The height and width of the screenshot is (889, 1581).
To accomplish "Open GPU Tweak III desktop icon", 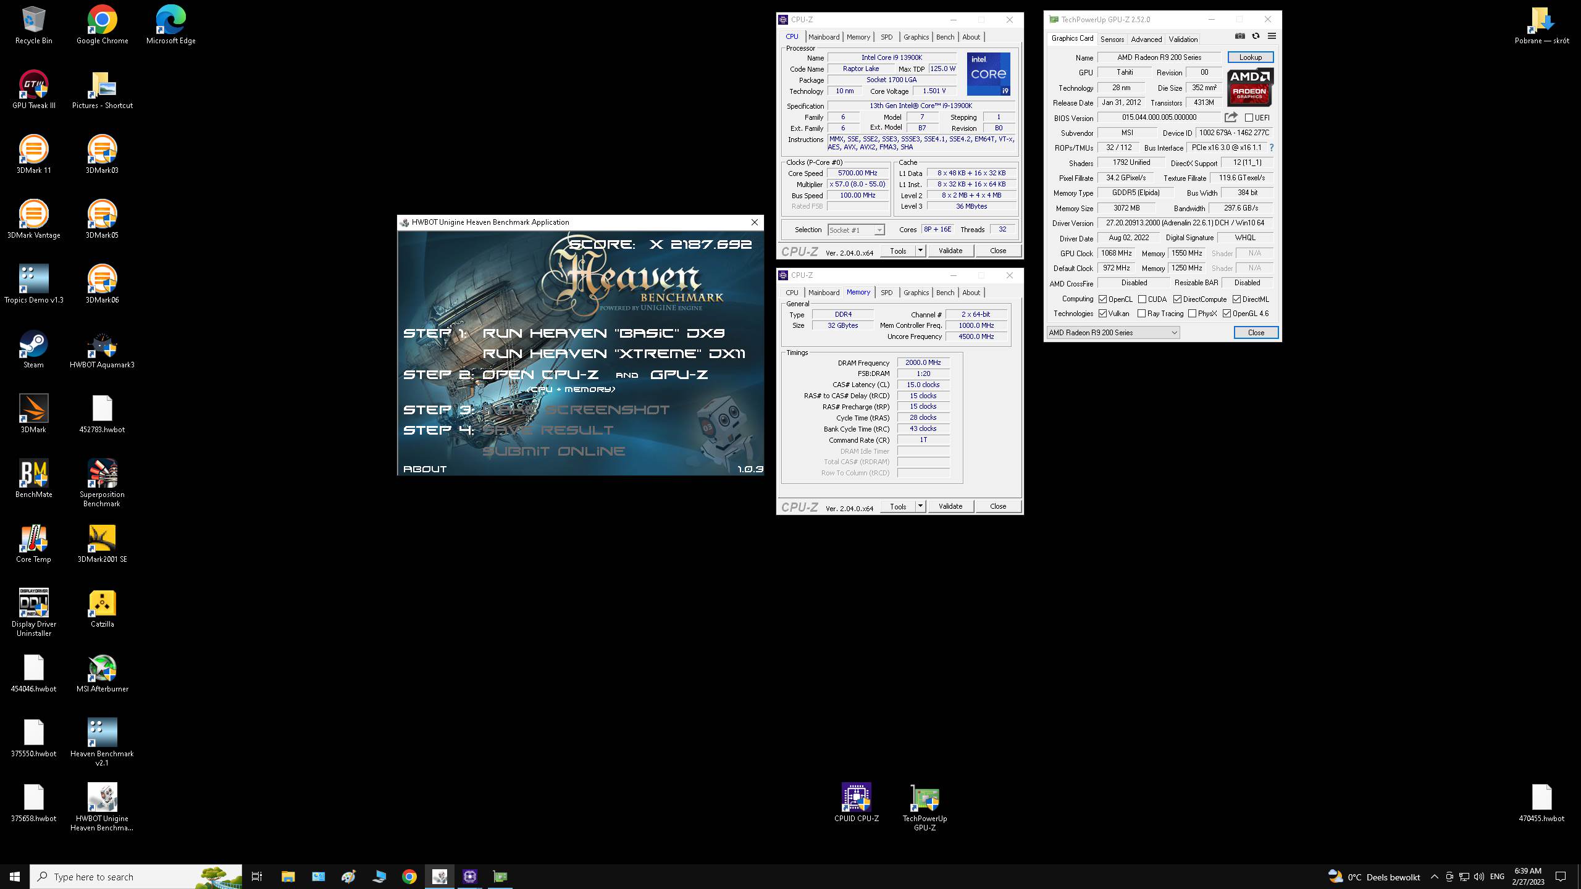I will pos(34,90).
